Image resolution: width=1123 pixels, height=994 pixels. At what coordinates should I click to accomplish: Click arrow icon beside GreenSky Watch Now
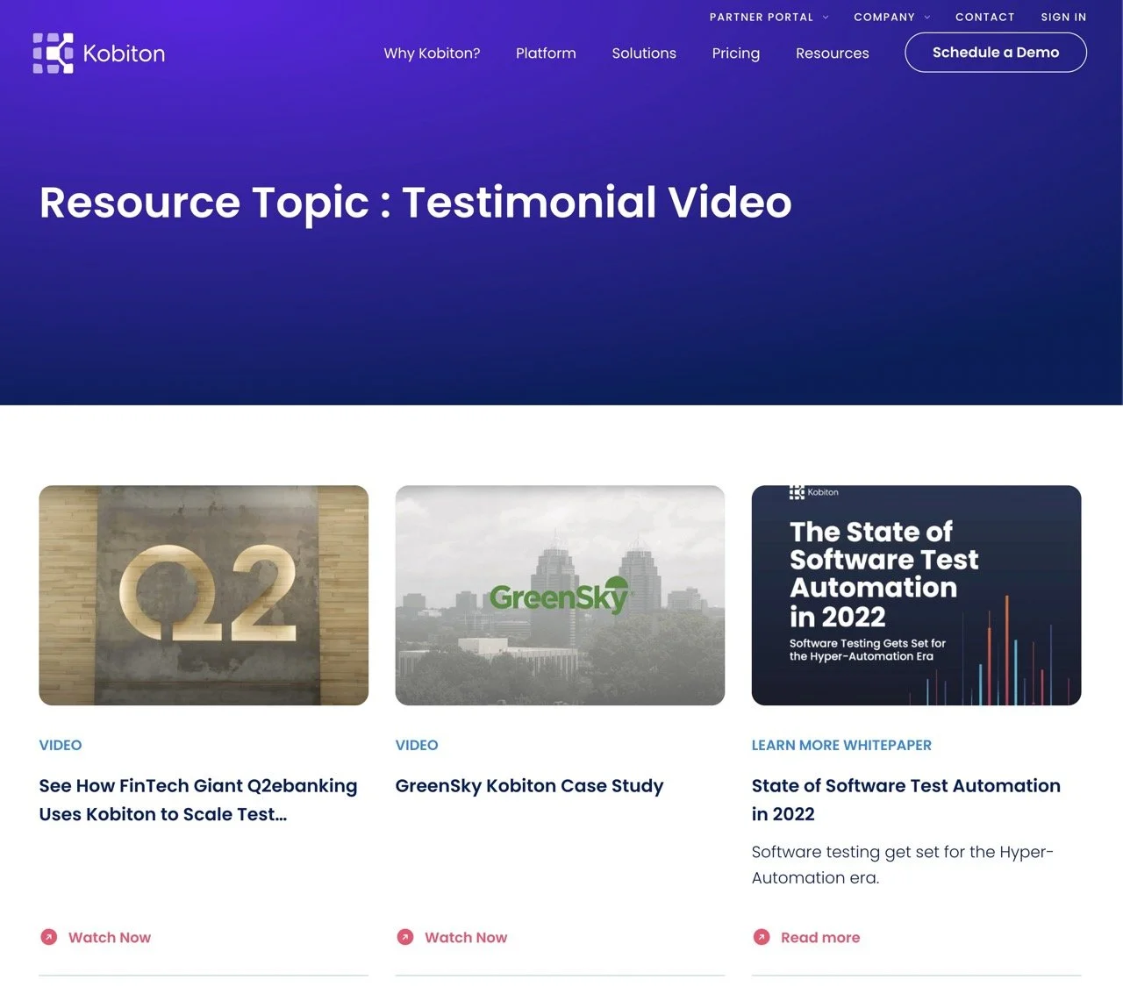click(405, 937)
